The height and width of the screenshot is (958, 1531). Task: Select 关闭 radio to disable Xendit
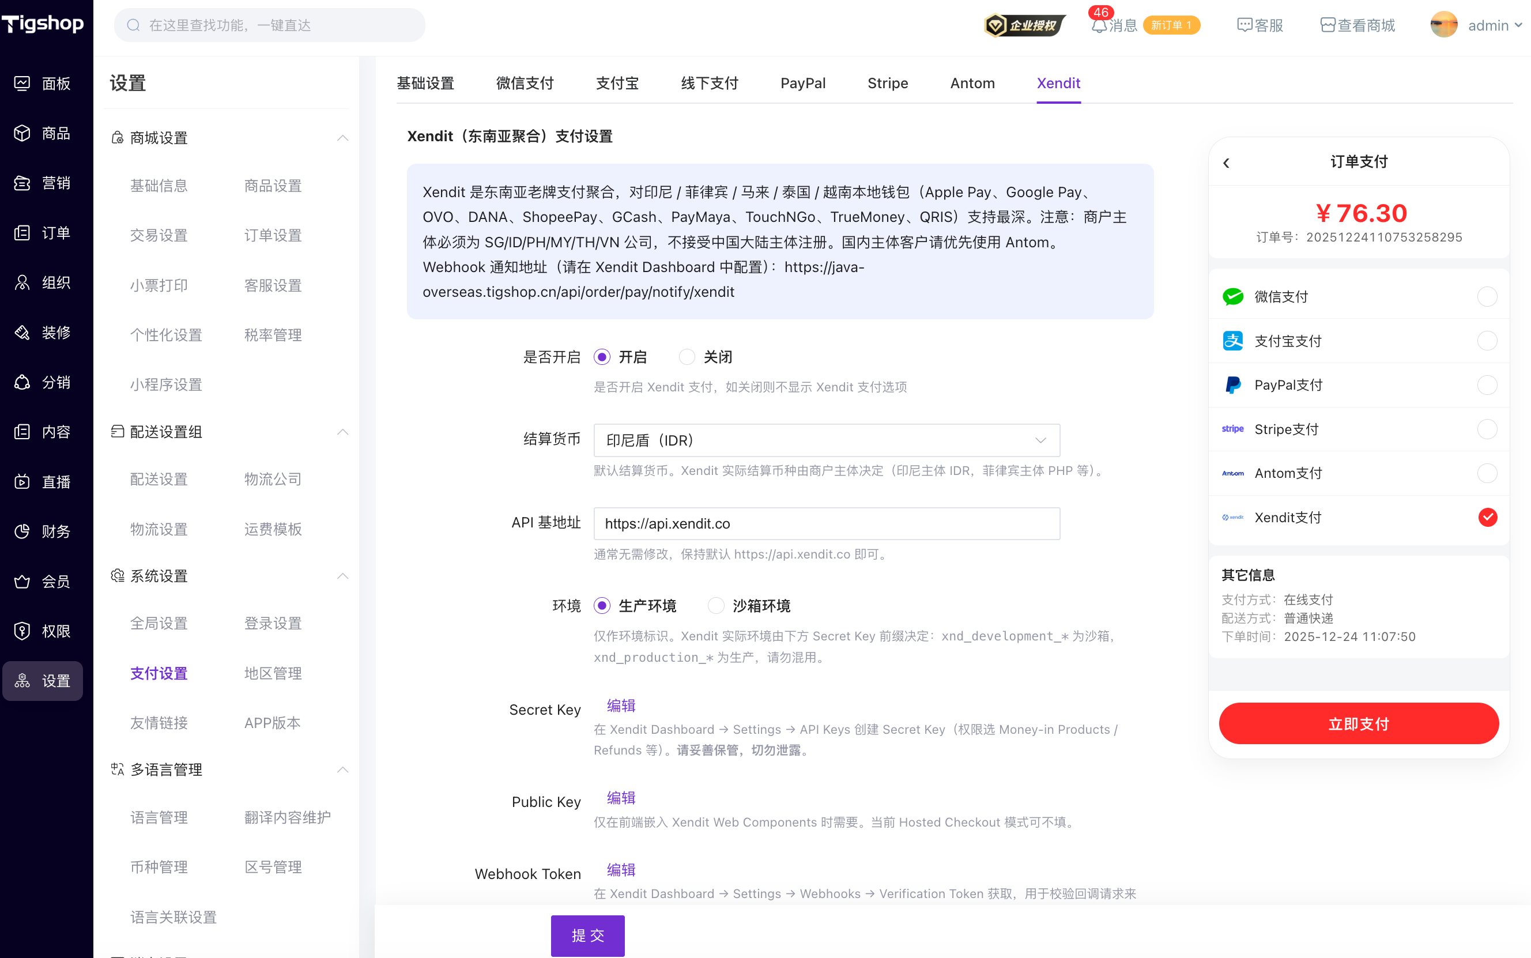click(687, 357)
